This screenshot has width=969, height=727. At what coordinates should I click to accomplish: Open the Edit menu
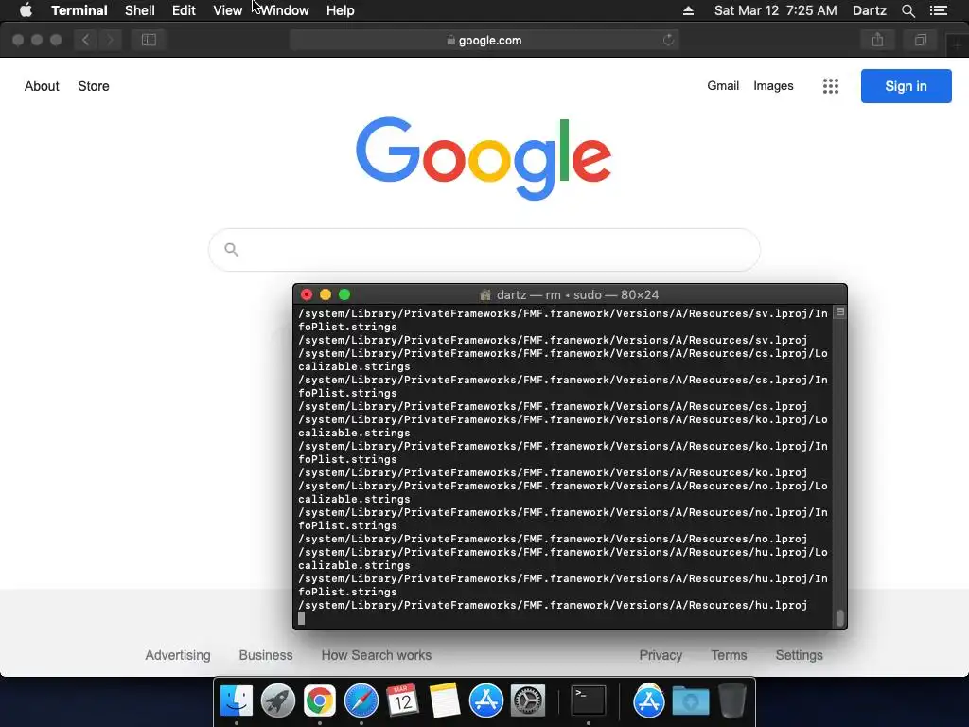point(184,10)
